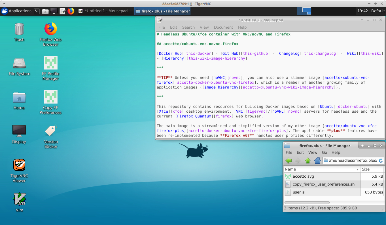The width and height of the screenshot is (386, 225).
Task: Open the Trash desktop icon
Action: (19, 32)
